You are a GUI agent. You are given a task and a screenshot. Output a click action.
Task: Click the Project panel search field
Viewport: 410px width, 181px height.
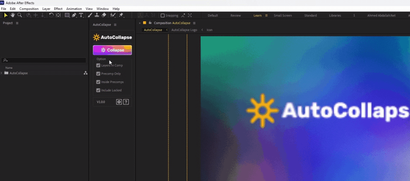(x=44, y=60)
